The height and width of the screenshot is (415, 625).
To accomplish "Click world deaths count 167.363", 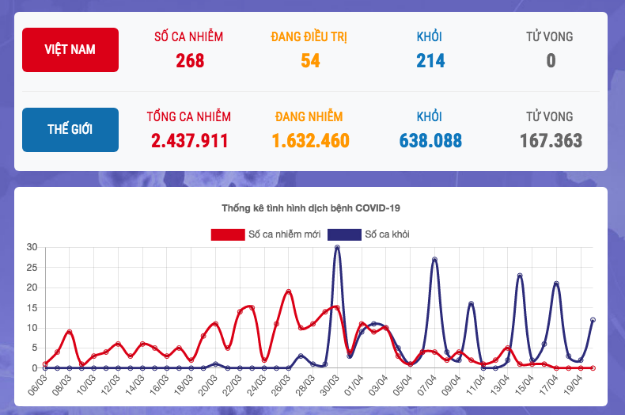I will 551,141.
